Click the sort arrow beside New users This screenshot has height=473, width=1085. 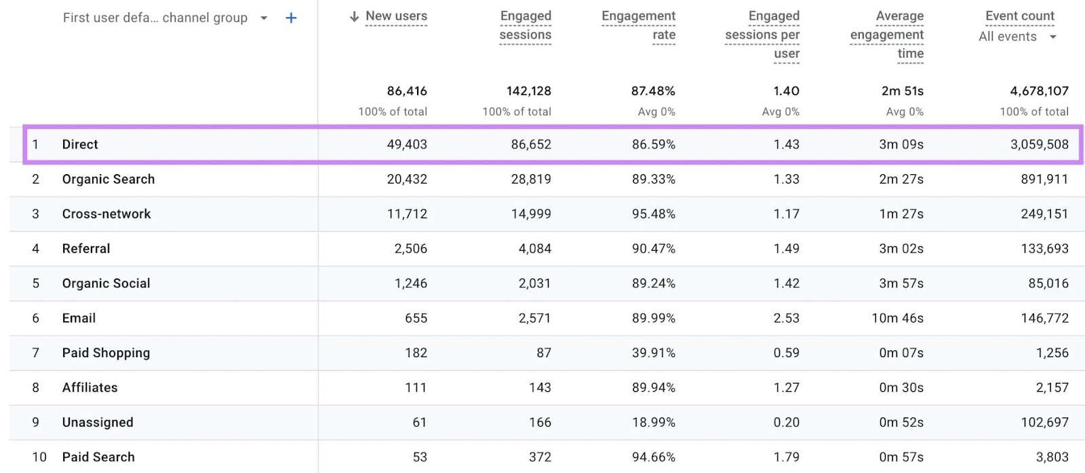354,16
